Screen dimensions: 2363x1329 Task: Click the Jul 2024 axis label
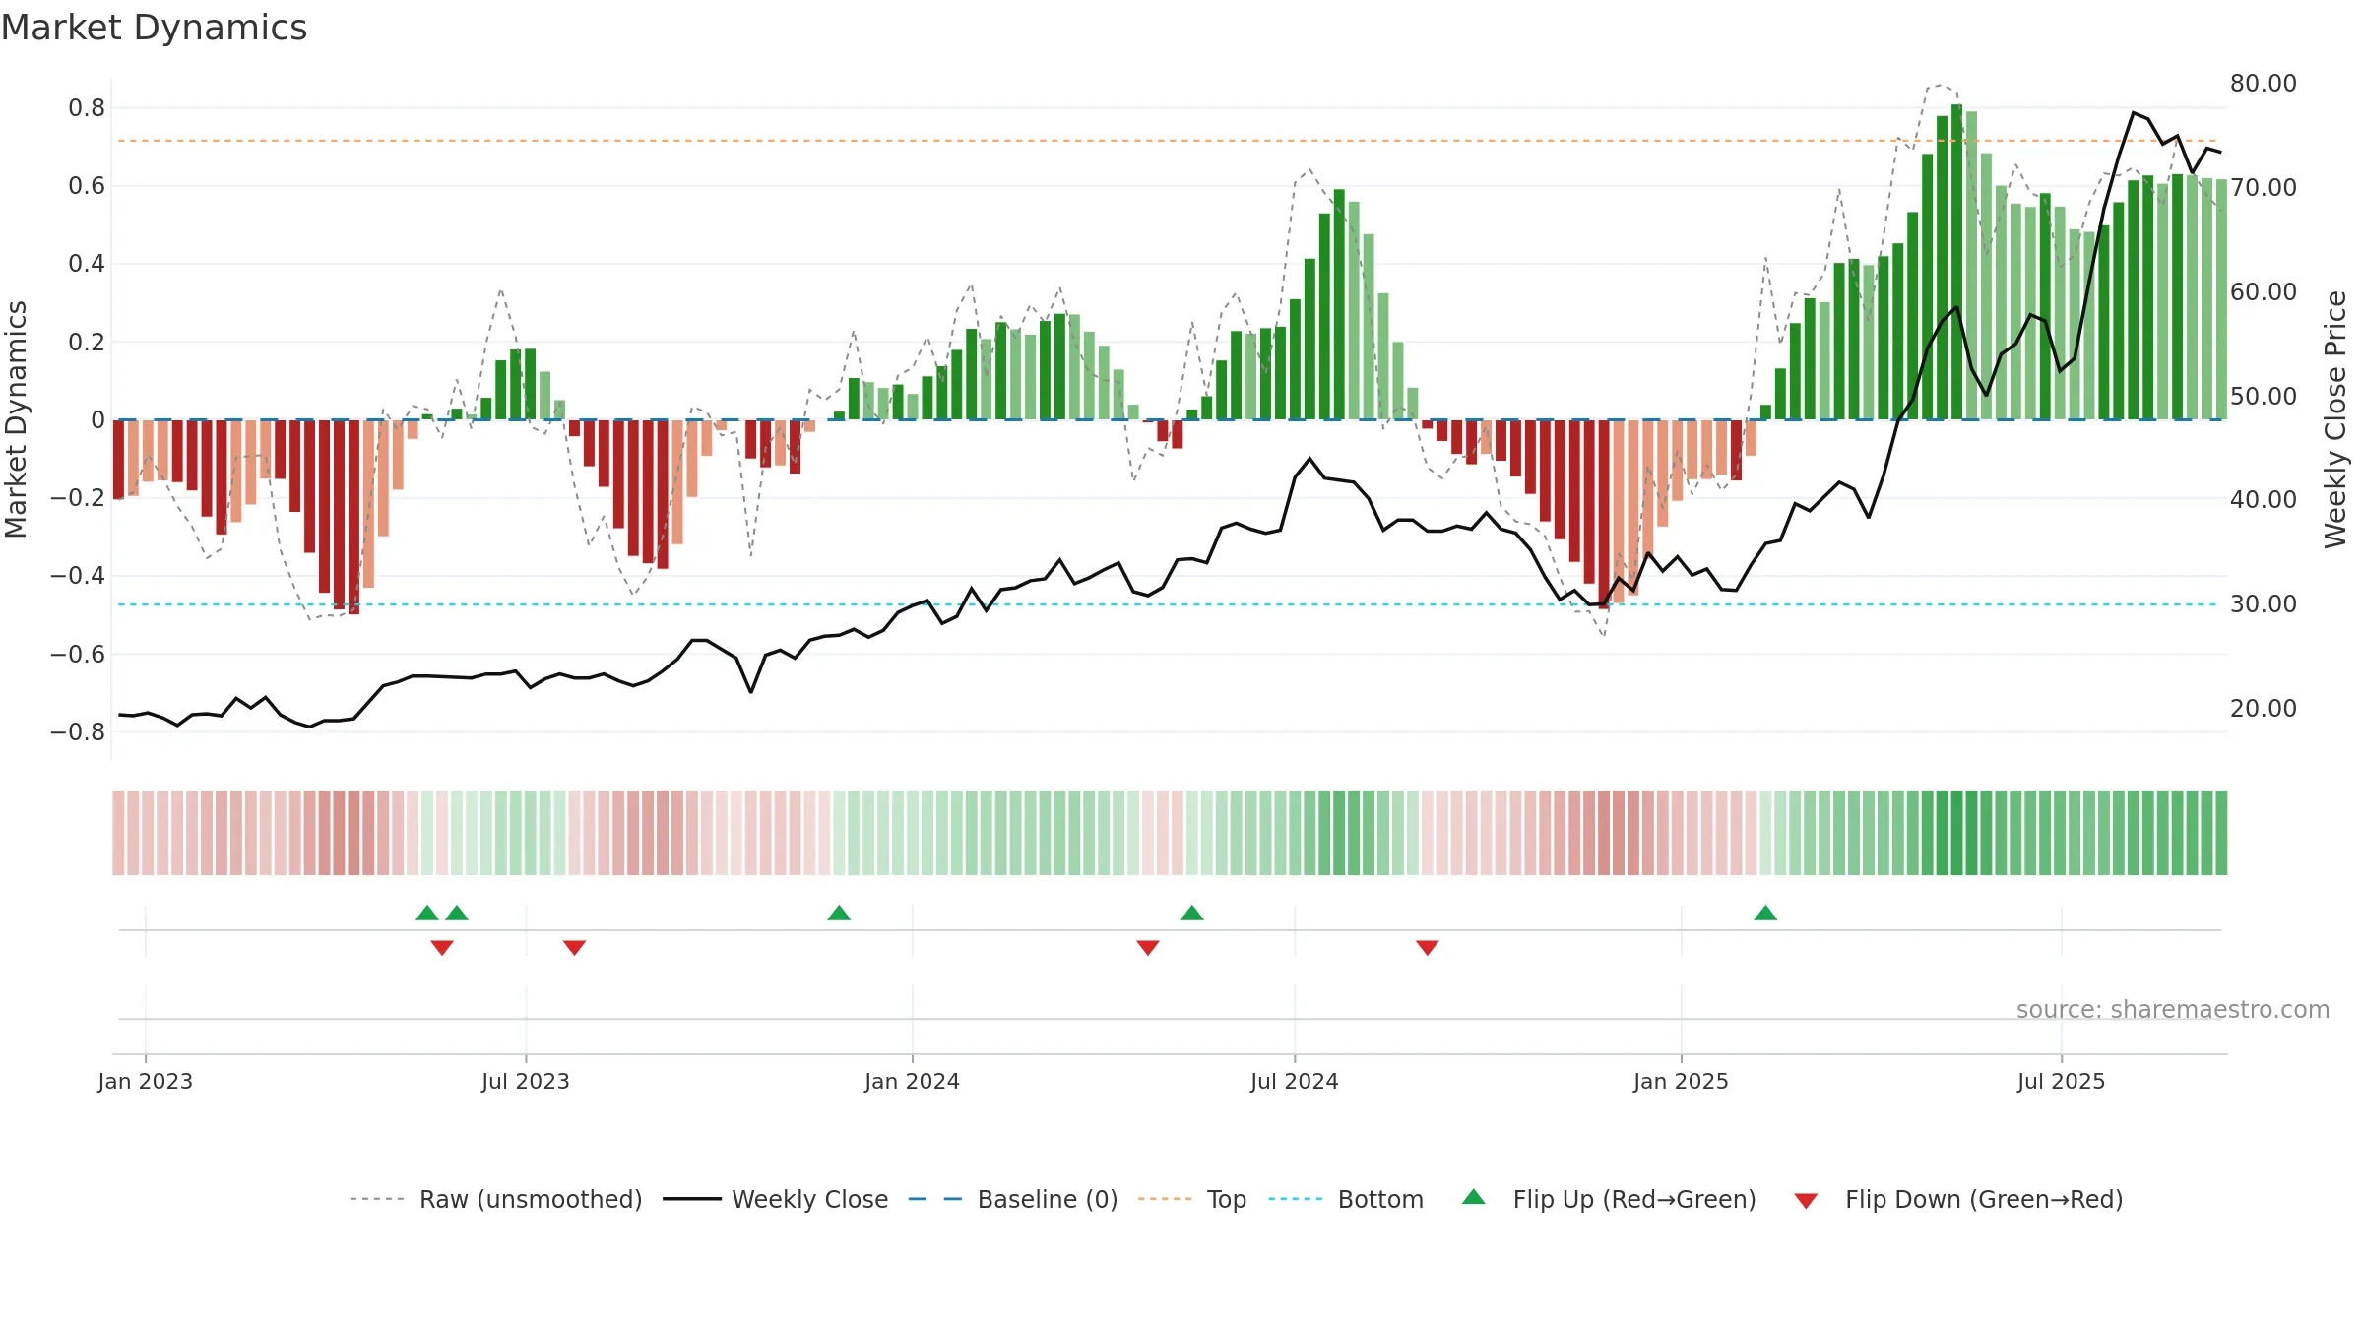pos(1295,1081)
